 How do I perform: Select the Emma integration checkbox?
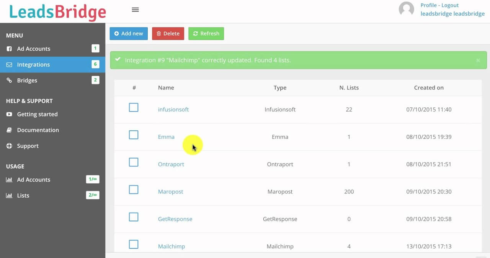click(x=134, y=135)
